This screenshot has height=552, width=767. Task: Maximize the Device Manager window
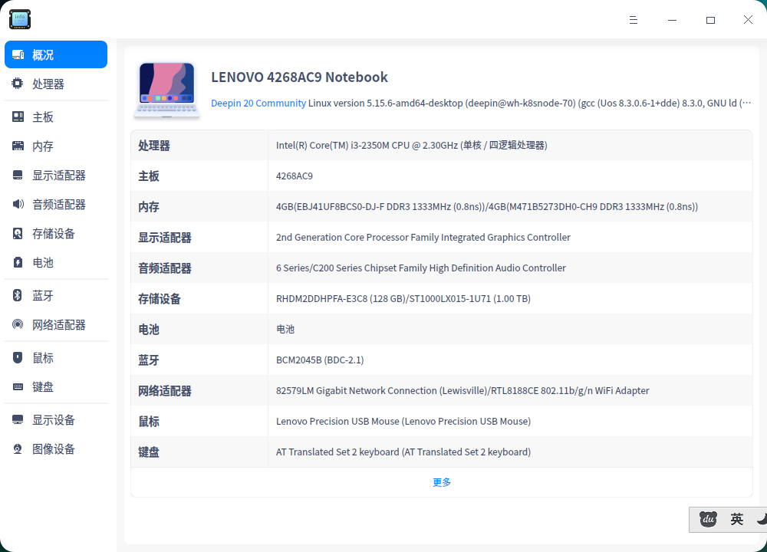tap(710, 20)
